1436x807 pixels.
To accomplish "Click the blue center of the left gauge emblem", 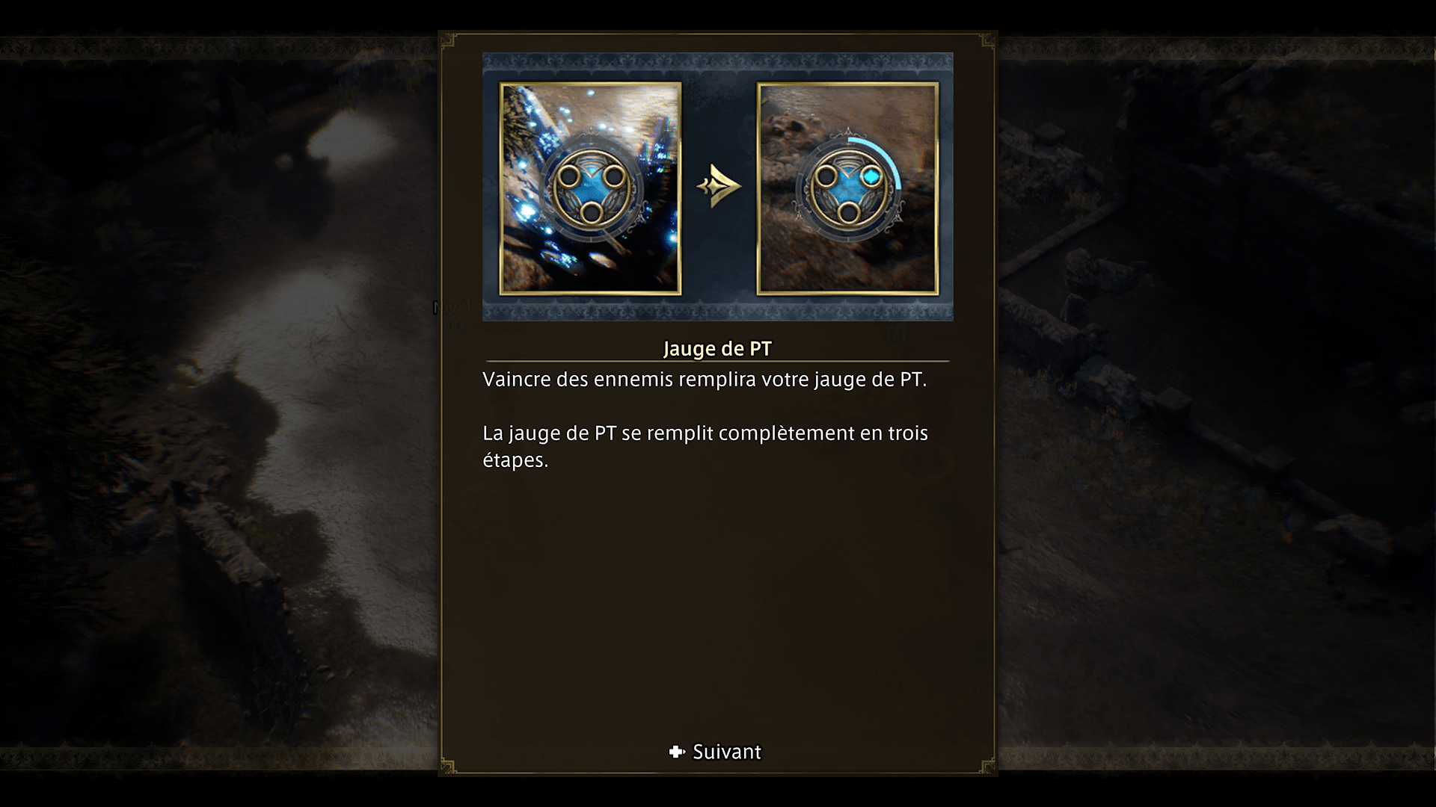I will [x=591, y=187].
